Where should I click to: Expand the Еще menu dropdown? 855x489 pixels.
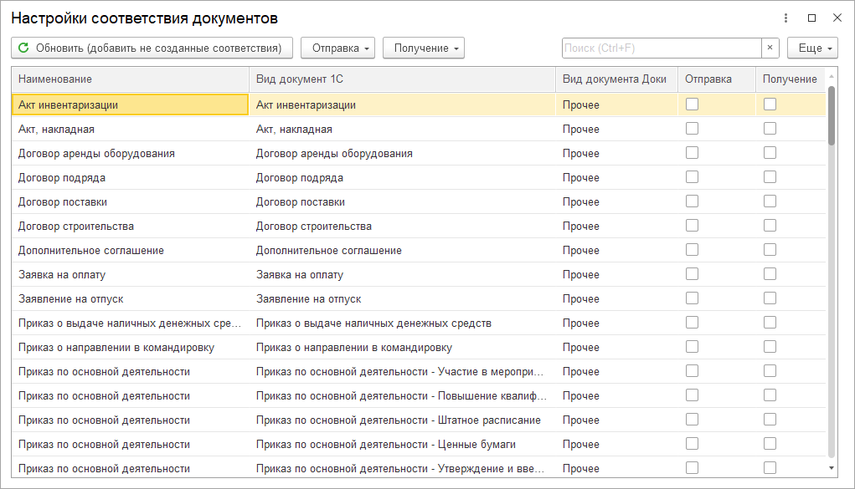pyautogui.click(x=812, y=48)
